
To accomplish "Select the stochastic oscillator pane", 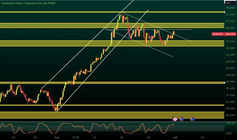I will tap(112, 128).
